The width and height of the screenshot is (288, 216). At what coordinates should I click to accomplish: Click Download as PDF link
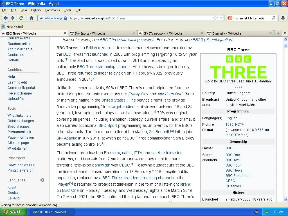tap(21, 165)
